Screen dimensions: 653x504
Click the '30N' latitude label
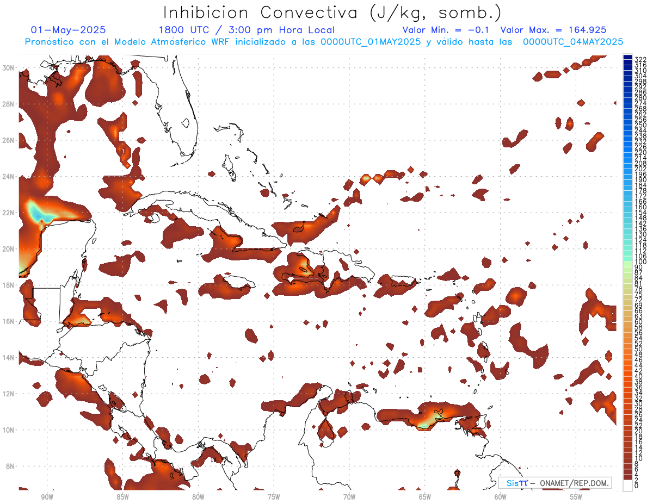click(x=9, y=68)
